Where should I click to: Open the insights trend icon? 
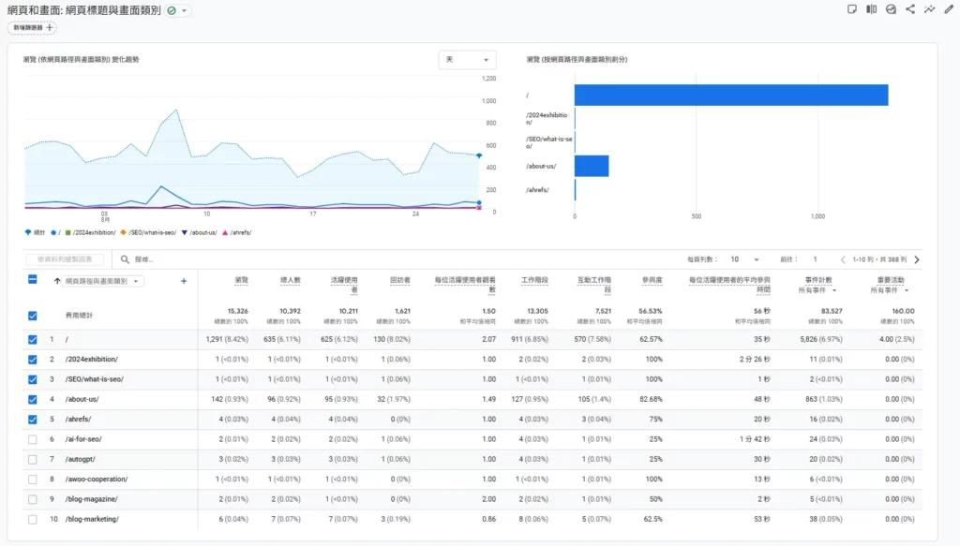point(929,9)
